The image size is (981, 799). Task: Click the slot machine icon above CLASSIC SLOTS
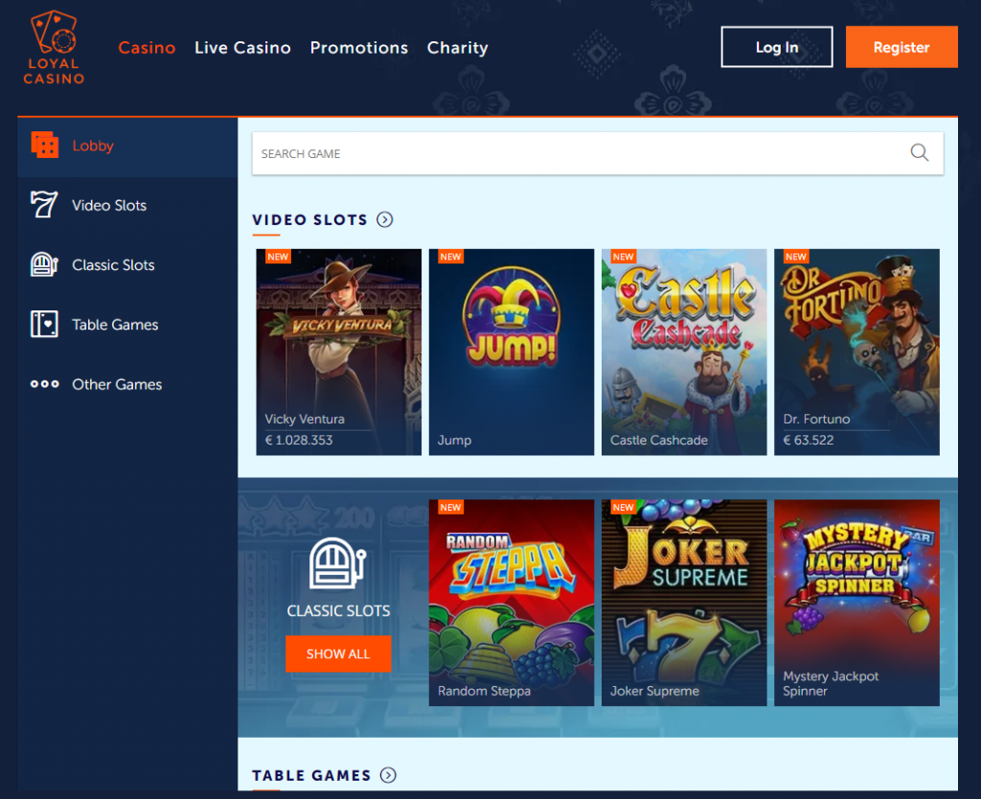coord(338,563)
